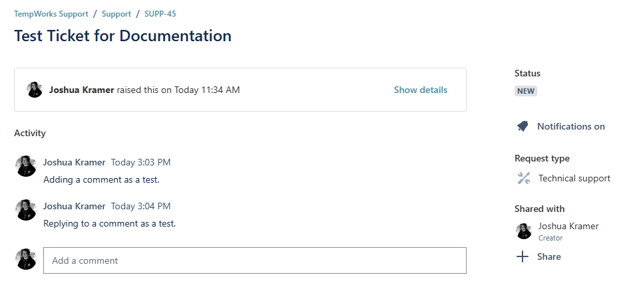
Task: Click the Today 3:04 PM timestamp
Action: coord(140,206)
